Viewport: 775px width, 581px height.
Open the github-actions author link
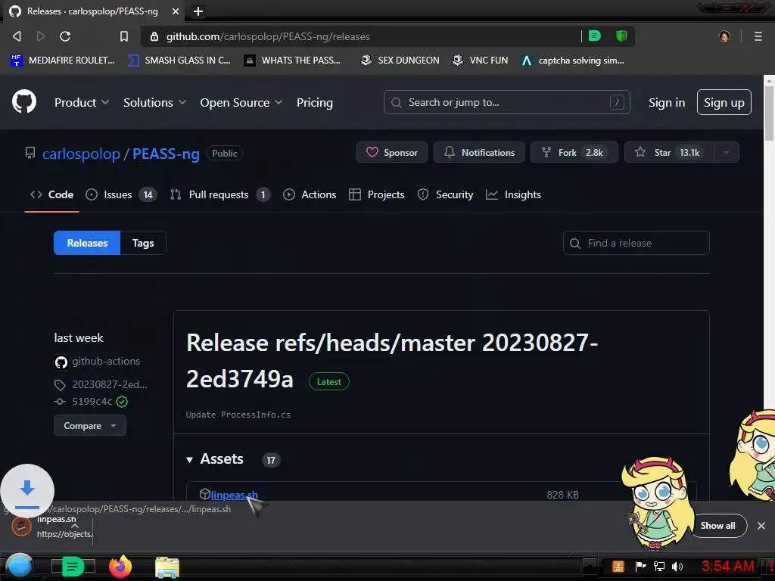[x=106, y=361]
